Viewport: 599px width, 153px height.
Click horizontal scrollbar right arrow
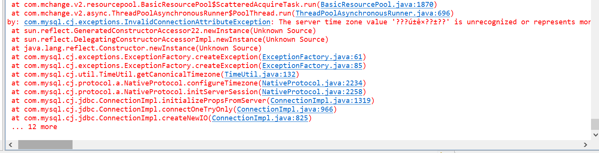click(585, 145)
